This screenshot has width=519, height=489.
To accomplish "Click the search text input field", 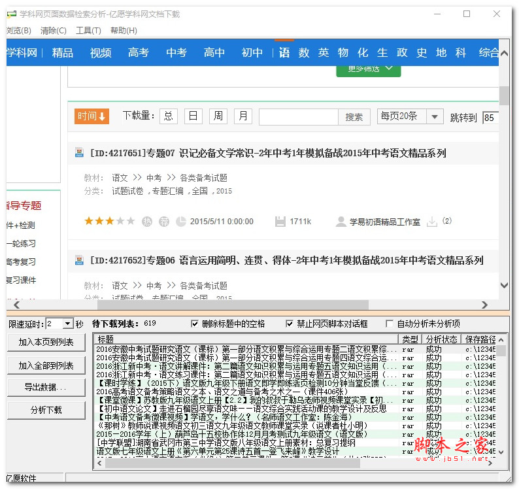I will tap(299, 117).
